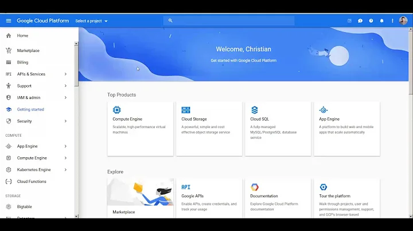The height and width of the screenshot is (231, 413).
Task: Expand Support submenu arrow
Action: click(x=65, y=86)
